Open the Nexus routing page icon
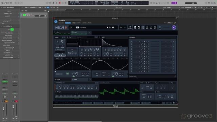 click(x=139, y=27)
